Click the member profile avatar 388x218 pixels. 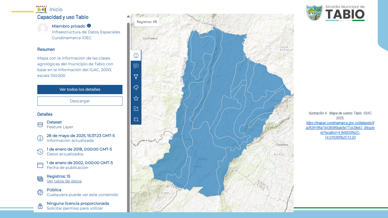(x=43, y=29)
